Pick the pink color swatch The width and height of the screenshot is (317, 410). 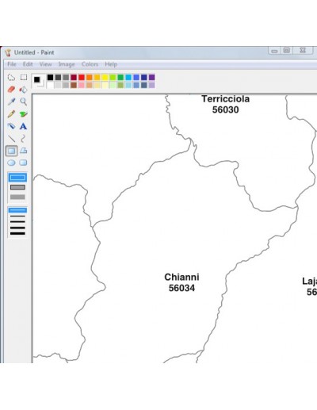click(82, 85)
